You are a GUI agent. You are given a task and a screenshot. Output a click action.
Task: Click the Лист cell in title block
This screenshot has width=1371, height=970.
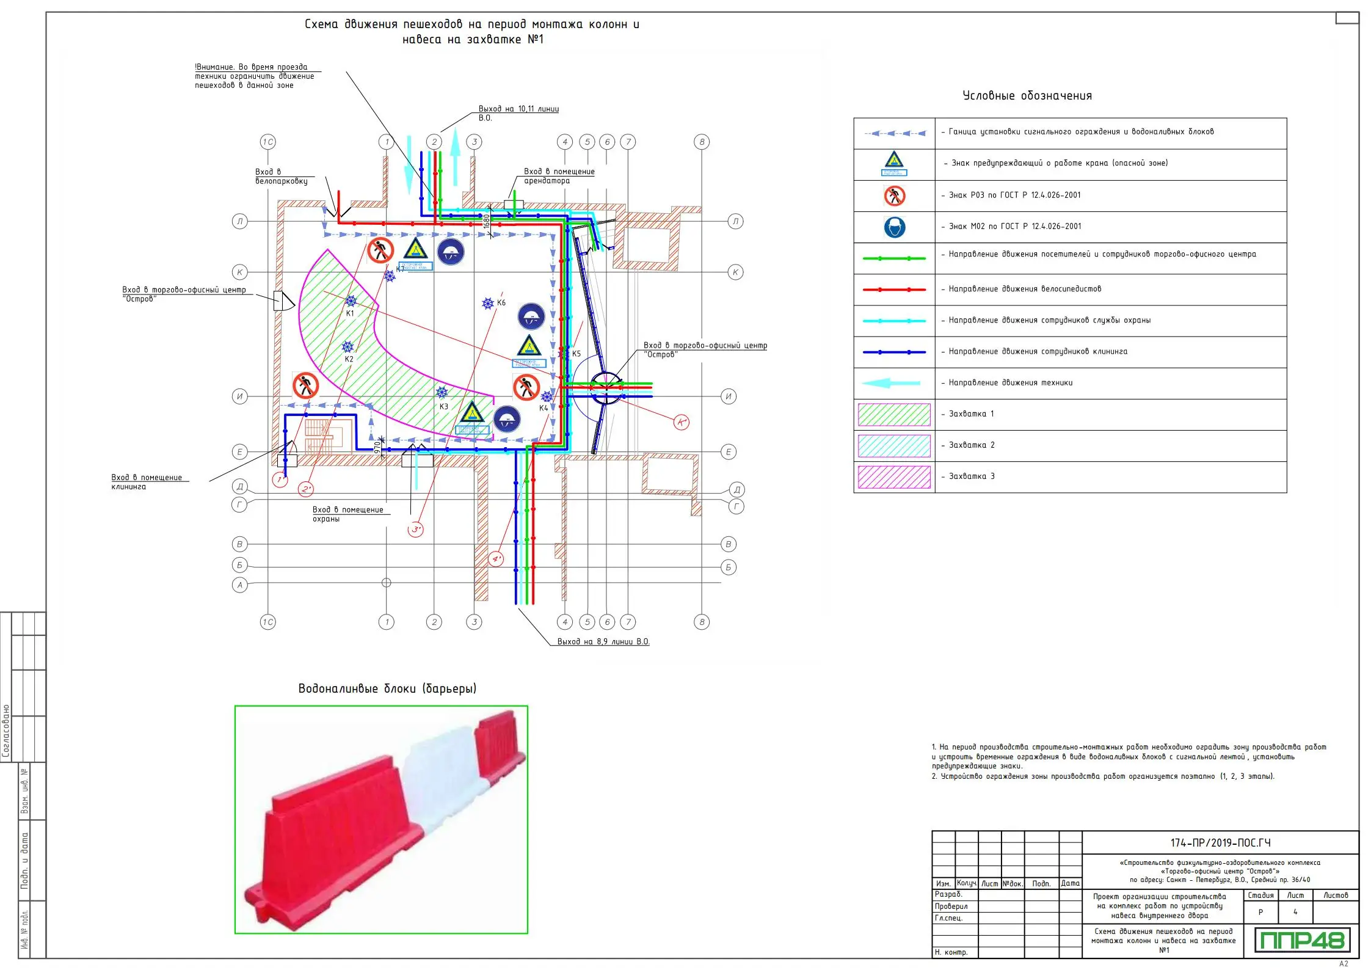1295,895
